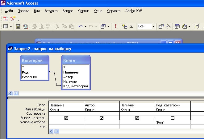Select asterisk in Категории table

(35, 67)
